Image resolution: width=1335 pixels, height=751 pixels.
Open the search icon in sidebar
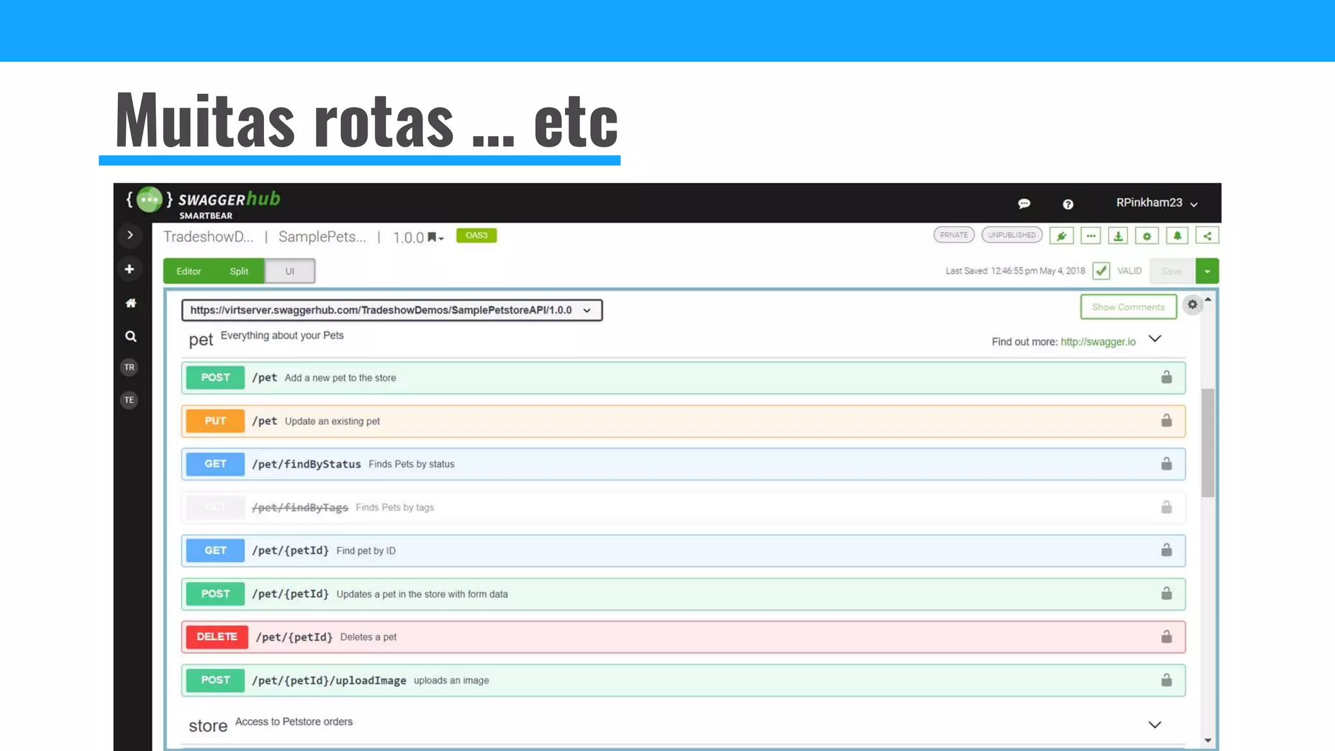(130, 336)
